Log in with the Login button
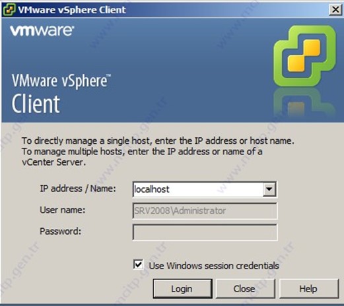The width and height of the screenshot is (344, 306). [x=182, y=288]
